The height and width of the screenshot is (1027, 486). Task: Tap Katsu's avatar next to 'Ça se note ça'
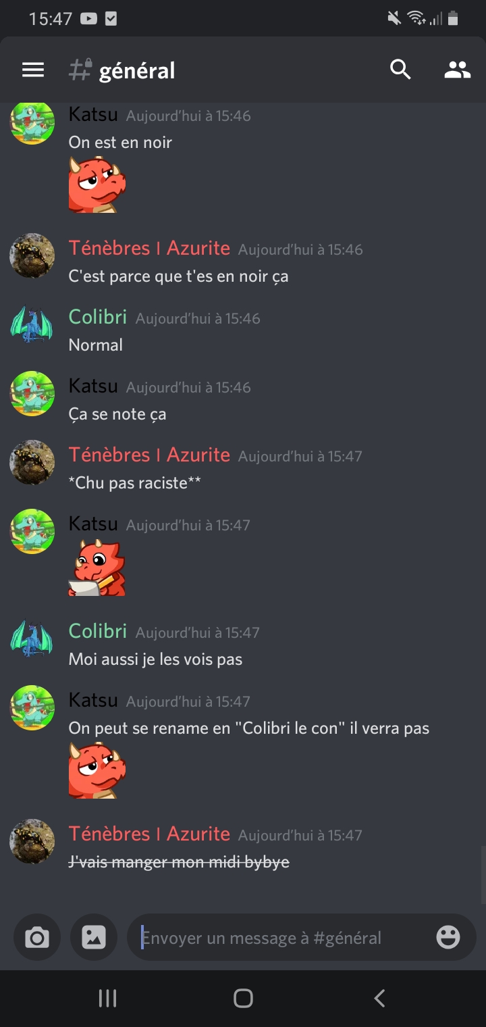[x=32, y=394]
